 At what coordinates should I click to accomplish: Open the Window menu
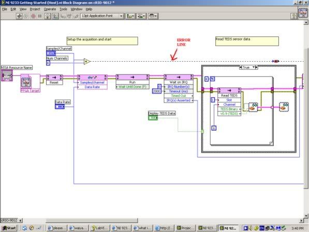pyautogui.click(x=77, y=9)
